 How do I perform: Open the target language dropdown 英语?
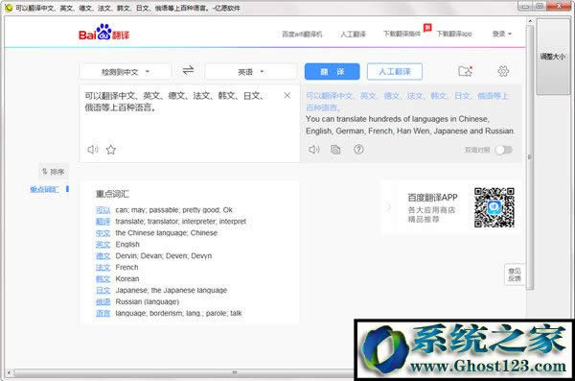pyautogui.click(x=250, y=72)
